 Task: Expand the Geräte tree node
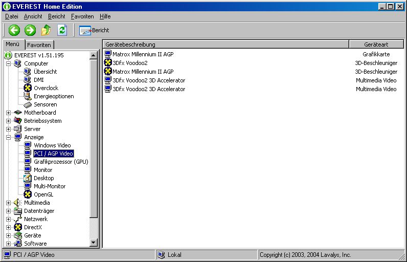coord(8,235)
